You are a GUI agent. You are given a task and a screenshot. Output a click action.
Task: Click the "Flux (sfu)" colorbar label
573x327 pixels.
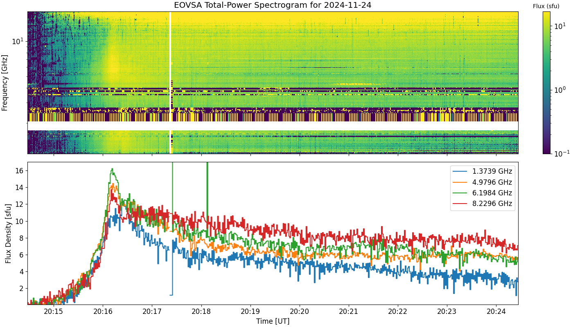coord(546,6)
